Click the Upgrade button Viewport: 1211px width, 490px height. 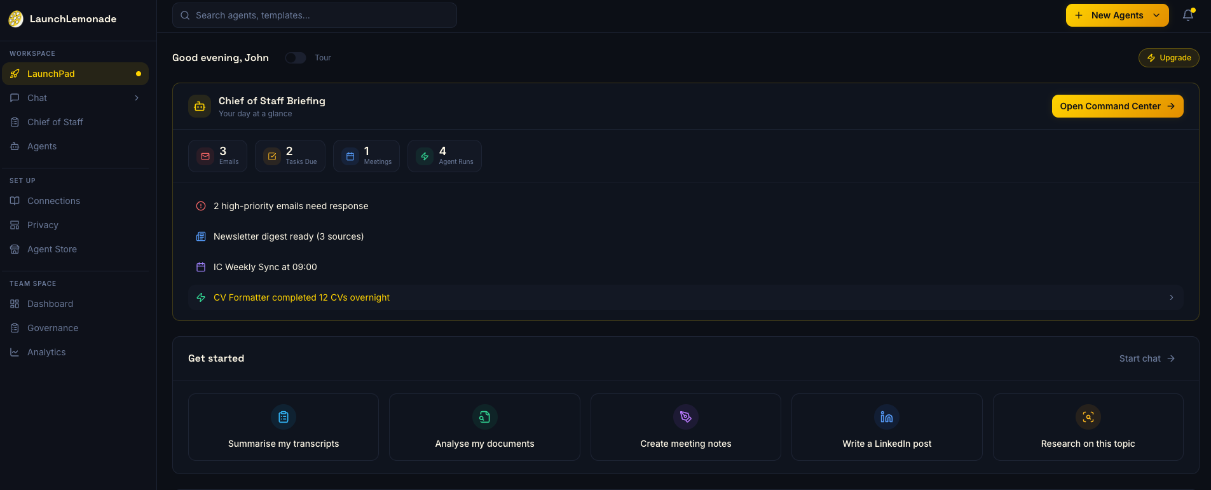click(1168, 58)
